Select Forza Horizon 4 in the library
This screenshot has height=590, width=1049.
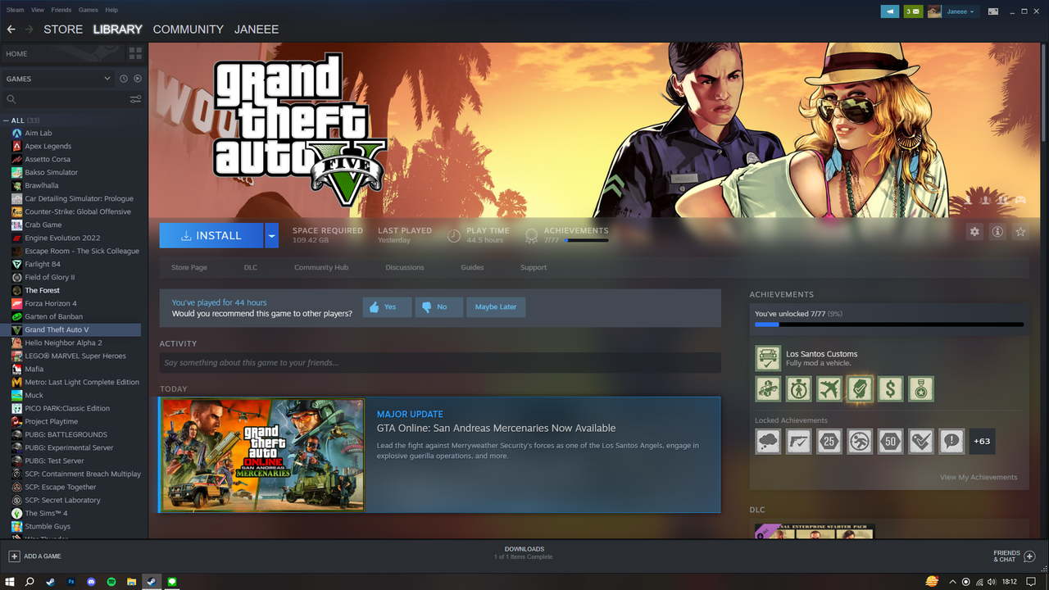pyautogui.click(x=51, y=303)
